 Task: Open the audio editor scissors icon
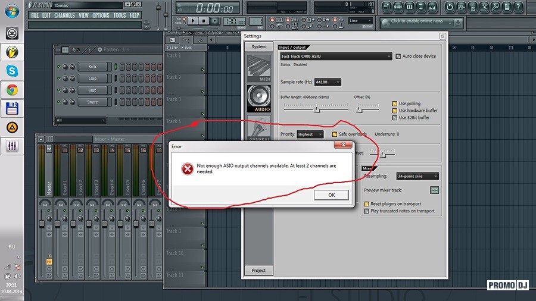(484, 7)
